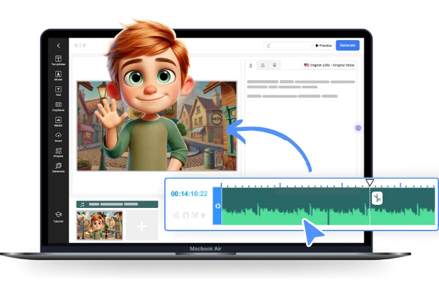Undo the last action
Image resolution: width=439 pixels, height=285 pixels.
(76, 45)
